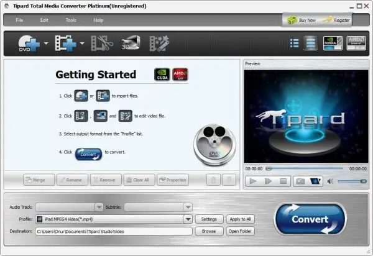Play the preview video
373x256 pixels.
(253, 181)
